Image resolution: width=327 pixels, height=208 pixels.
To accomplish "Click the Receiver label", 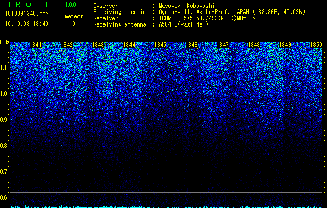I will 106,18.
